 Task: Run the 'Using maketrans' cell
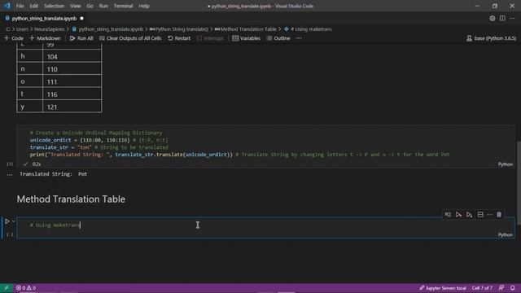pyautogui.click(x=7, y=221)
